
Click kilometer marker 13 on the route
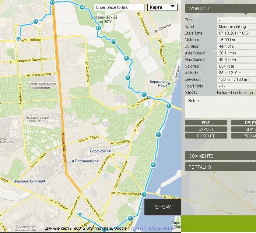pyautogui.click(x=52, y=2)
